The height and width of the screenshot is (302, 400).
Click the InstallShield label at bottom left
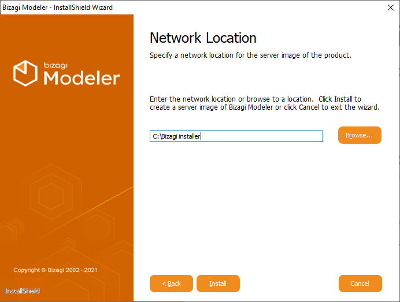tap(22, 291)
